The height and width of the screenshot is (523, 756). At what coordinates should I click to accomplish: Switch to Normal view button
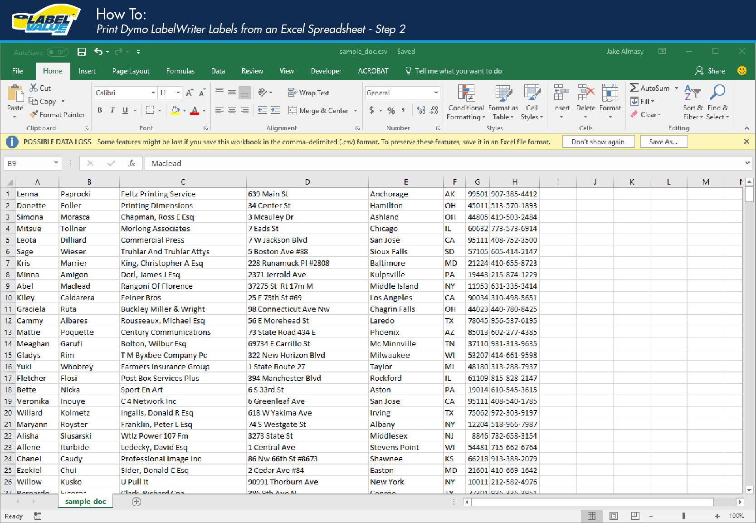(591, 516)
